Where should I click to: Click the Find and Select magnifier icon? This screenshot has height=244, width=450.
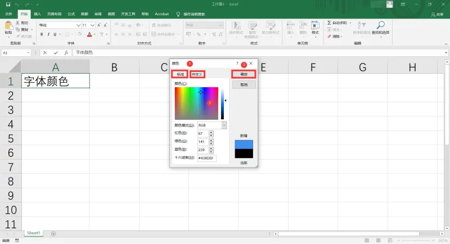(x=381, y=25)
